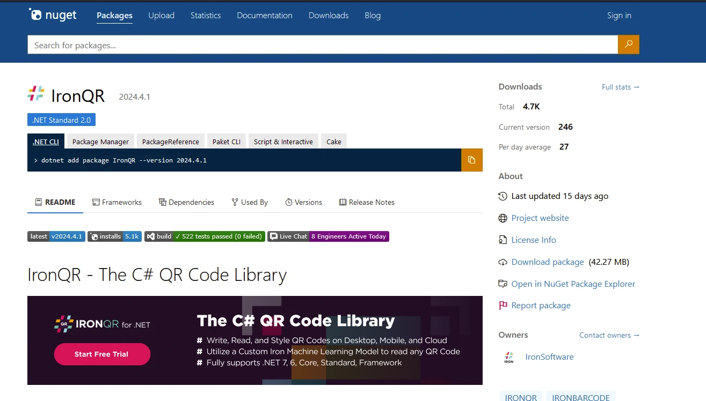706x401 pixels.
Task: Show the Dependencies tab
Action: click(x=186, y=202)
